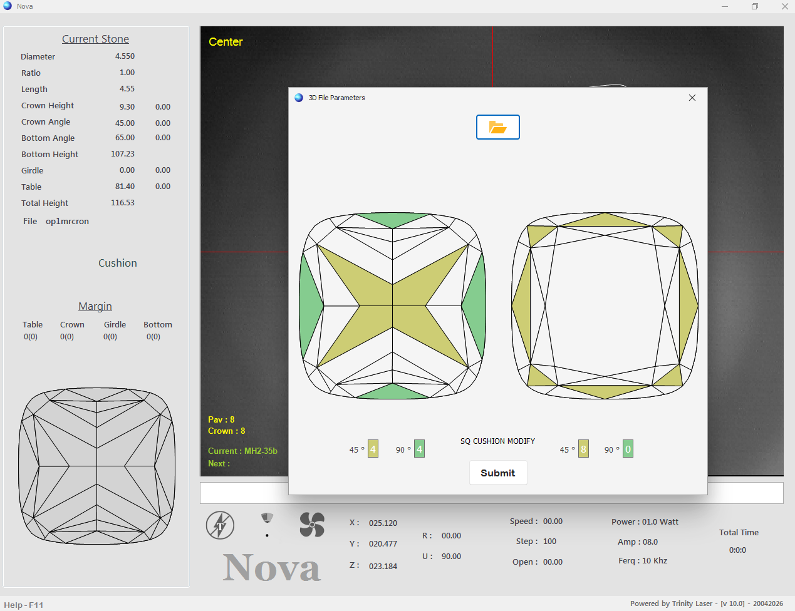795x611 pixels.
Task: Click the pavilion facet diagram in dialog
Action: pyautogui.click(x=393, y=305)
